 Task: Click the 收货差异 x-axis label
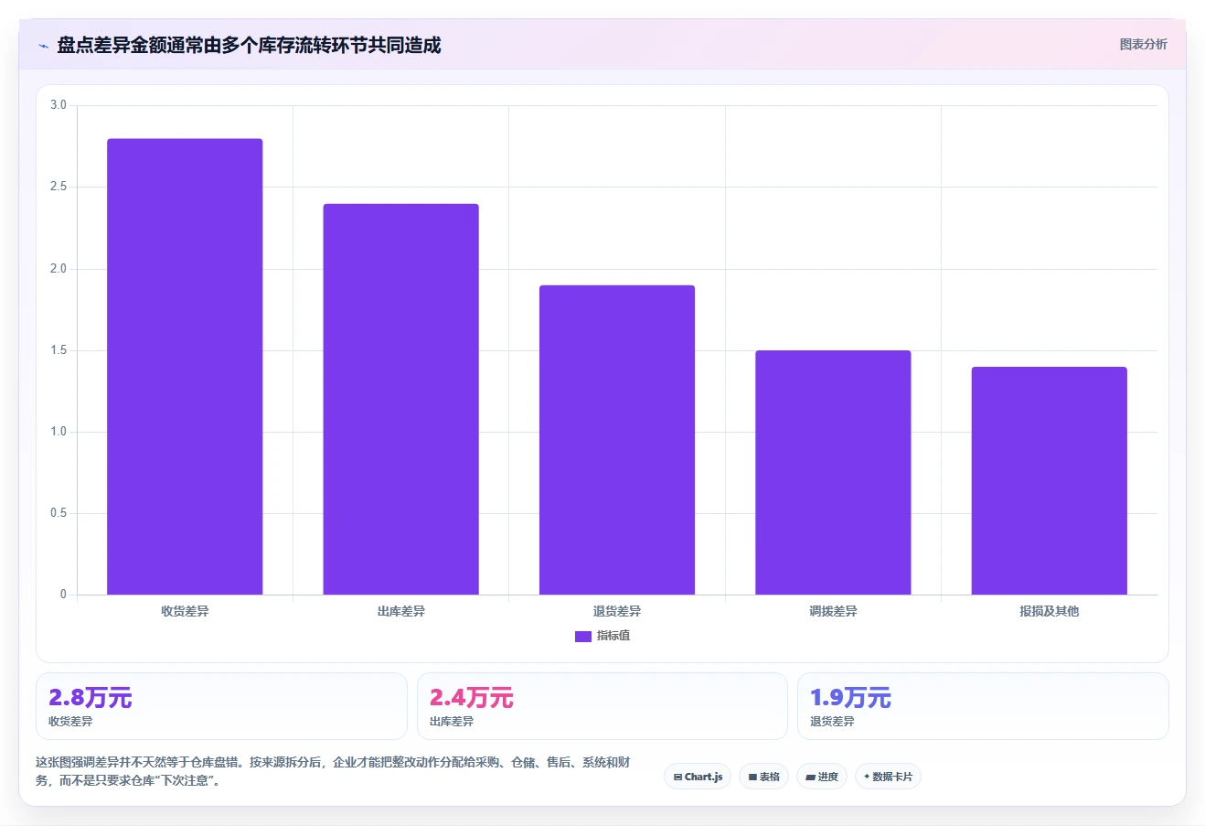coord(185,611)
